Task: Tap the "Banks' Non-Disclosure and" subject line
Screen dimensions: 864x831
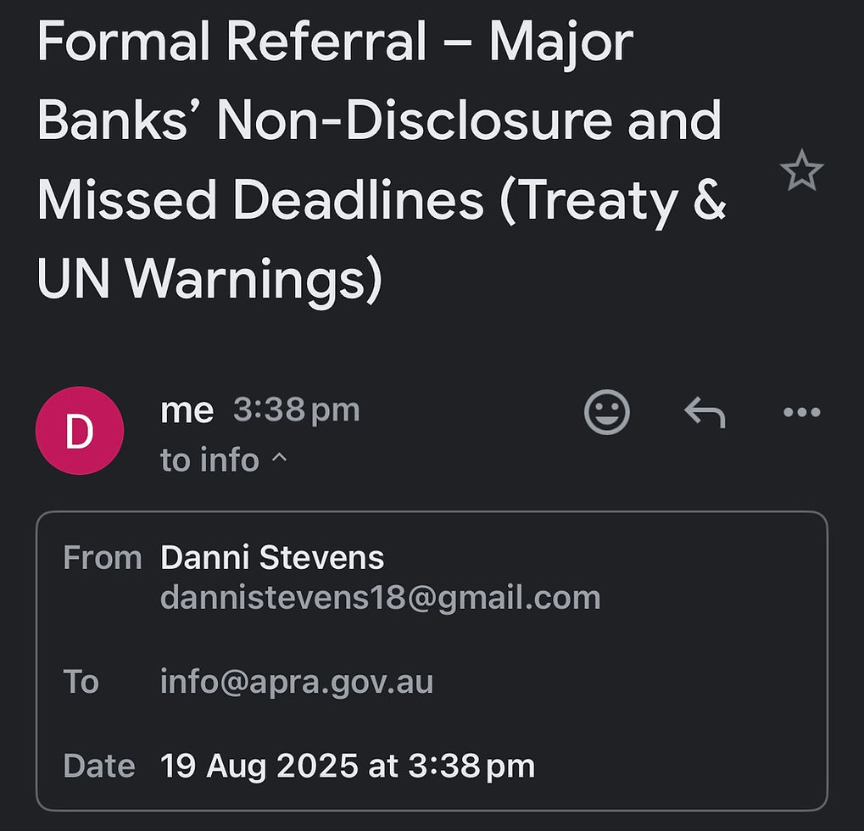Action: (379, 120)
